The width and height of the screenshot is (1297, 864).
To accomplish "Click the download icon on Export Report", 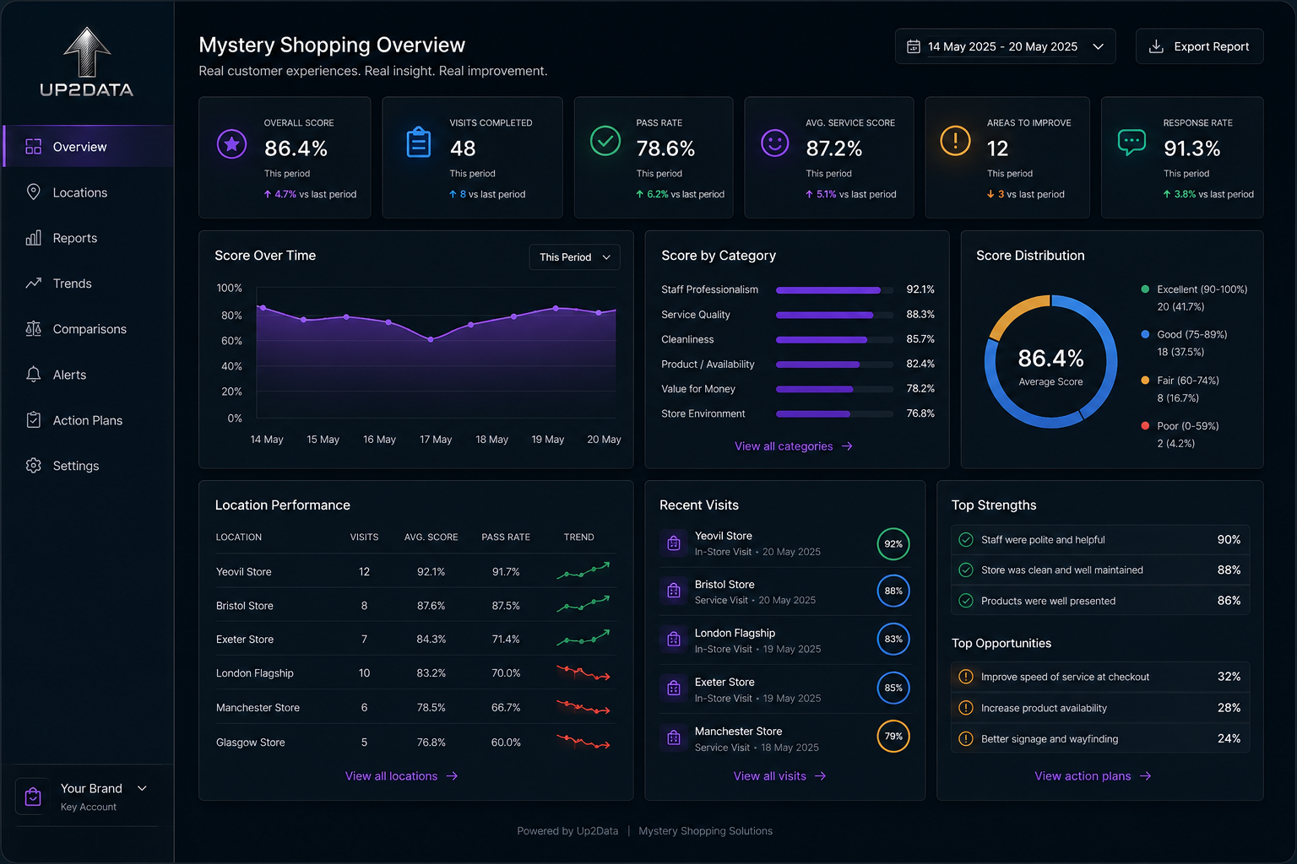I will pos(1157,46).
